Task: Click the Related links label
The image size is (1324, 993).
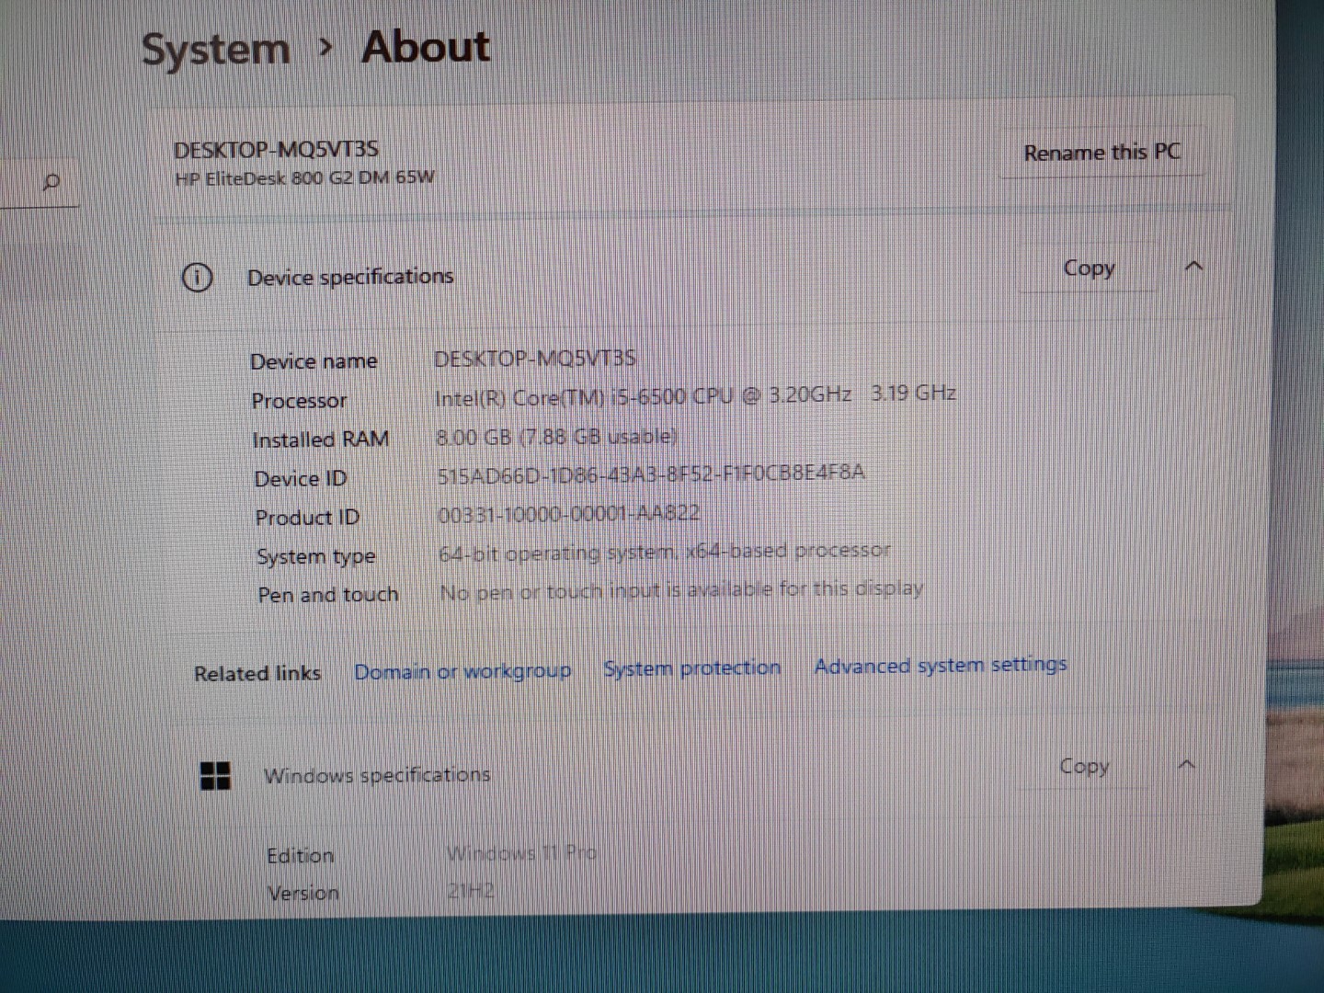Action: (257, 673)
